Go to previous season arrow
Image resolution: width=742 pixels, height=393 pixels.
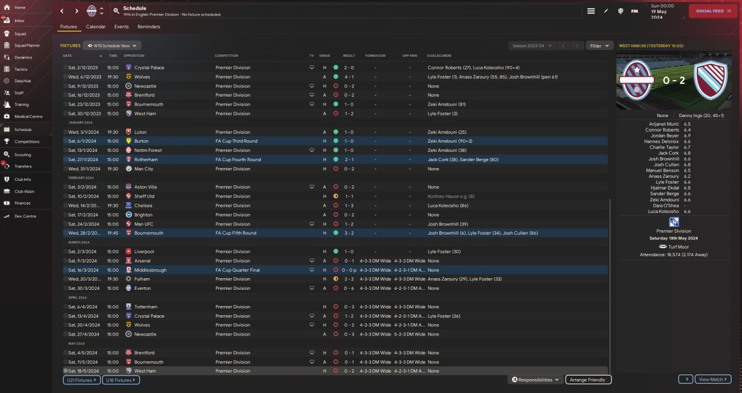coord(562,45)
